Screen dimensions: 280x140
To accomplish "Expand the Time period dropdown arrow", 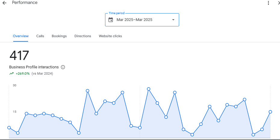I will coord(173,20).
